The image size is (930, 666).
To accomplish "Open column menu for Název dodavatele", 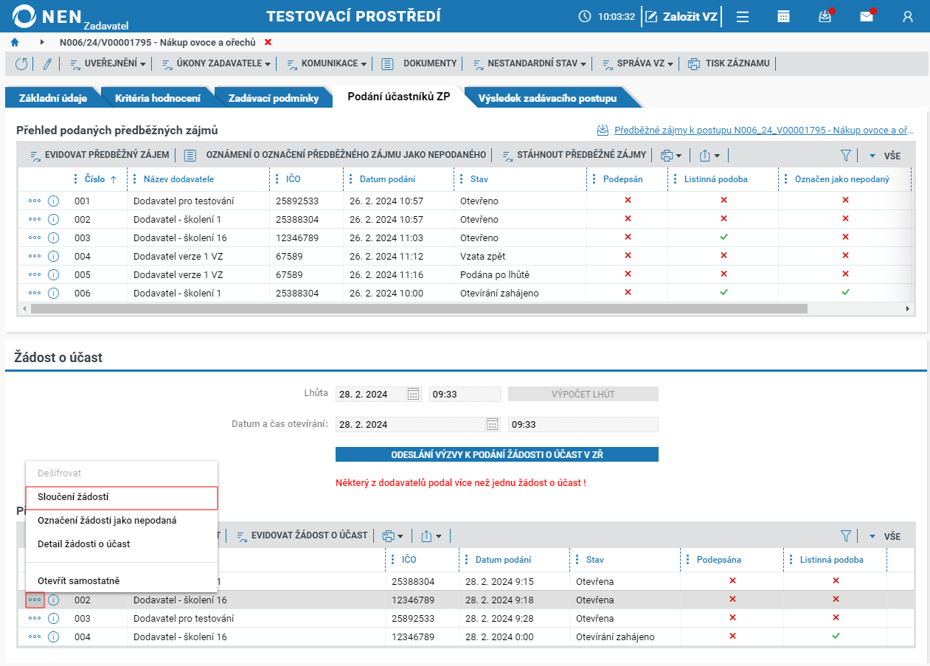I will [x=134, y=178].
